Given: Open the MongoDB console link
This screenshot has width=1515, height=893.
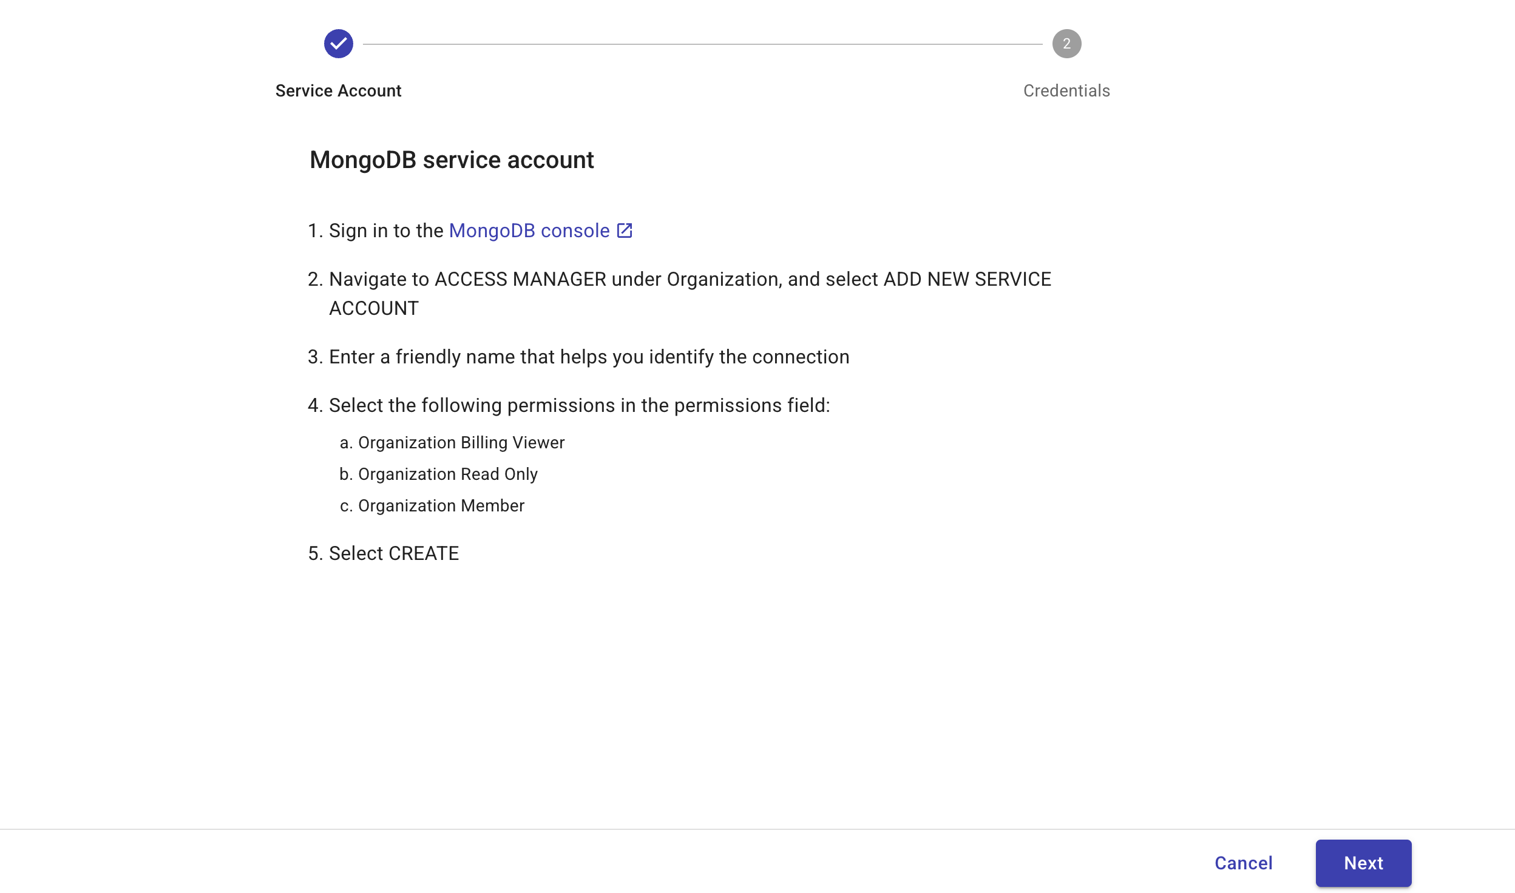Looking at the screenshot, I should (x=528, y=230).
